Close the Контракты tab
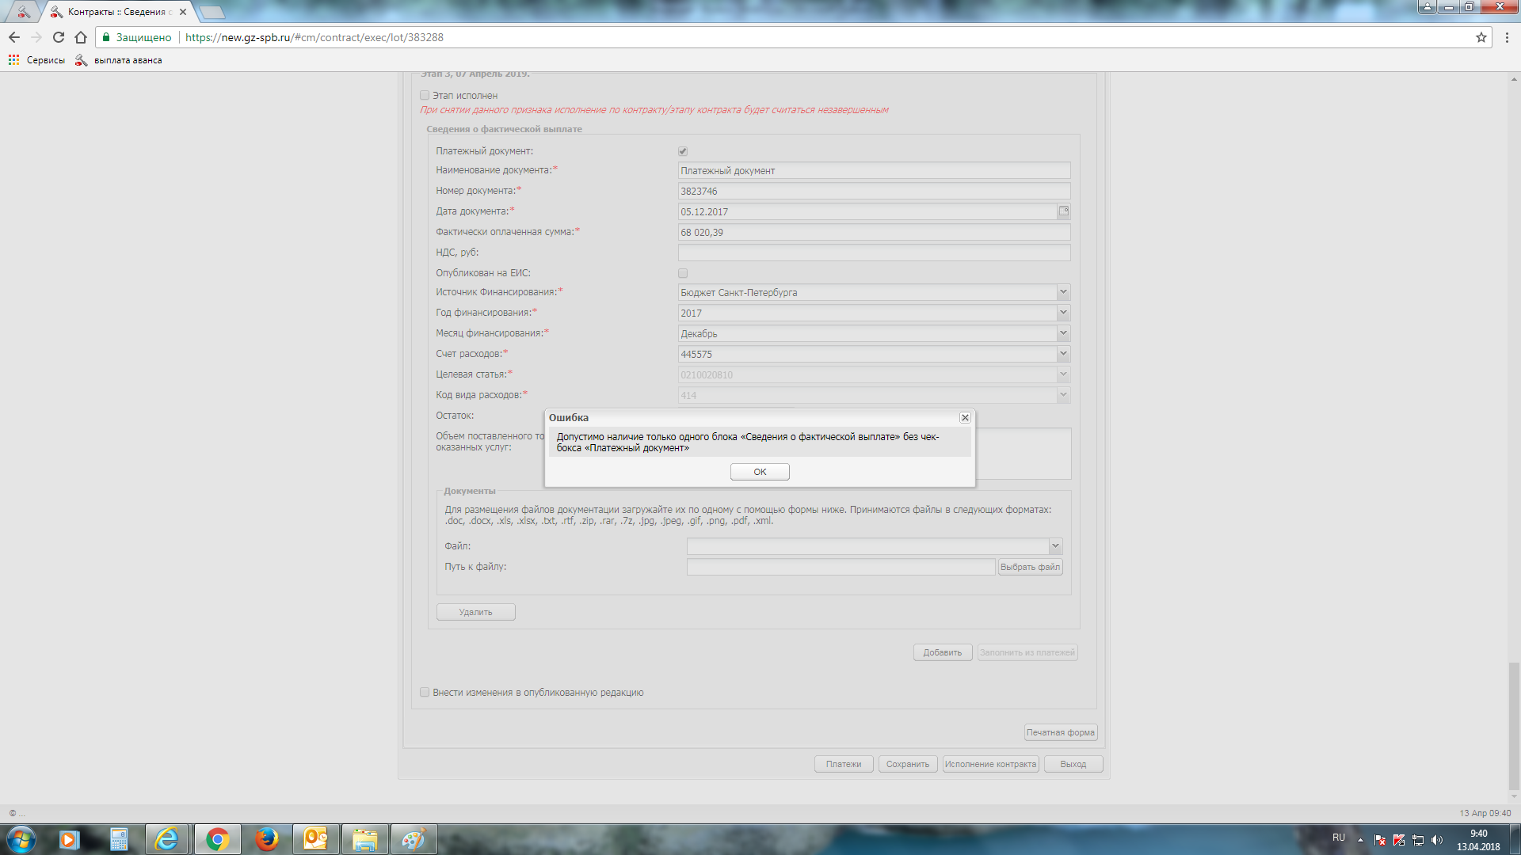Viewport: 1521px width, 855px height. [183, 12]
